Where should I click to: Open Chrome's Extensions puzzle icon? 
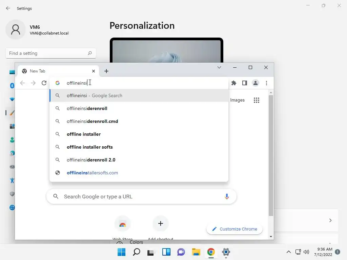coord(234,83)
